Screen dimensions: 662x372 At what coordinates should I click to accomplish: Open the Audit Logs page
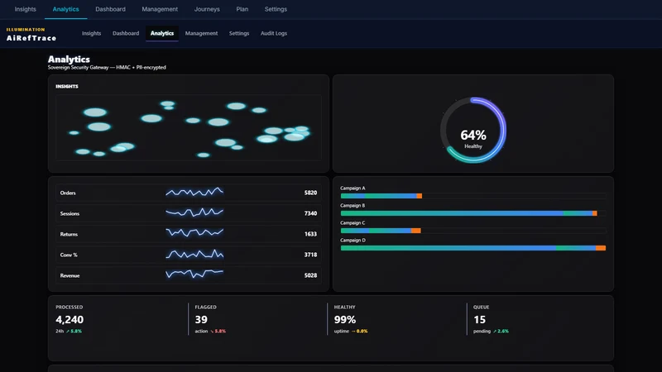(274, 33)
